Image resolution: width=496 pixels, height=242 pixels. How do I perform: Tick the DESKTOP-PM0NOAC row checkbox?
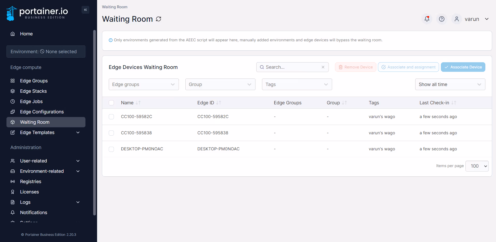pyautogui.click(x=111, y=149)
